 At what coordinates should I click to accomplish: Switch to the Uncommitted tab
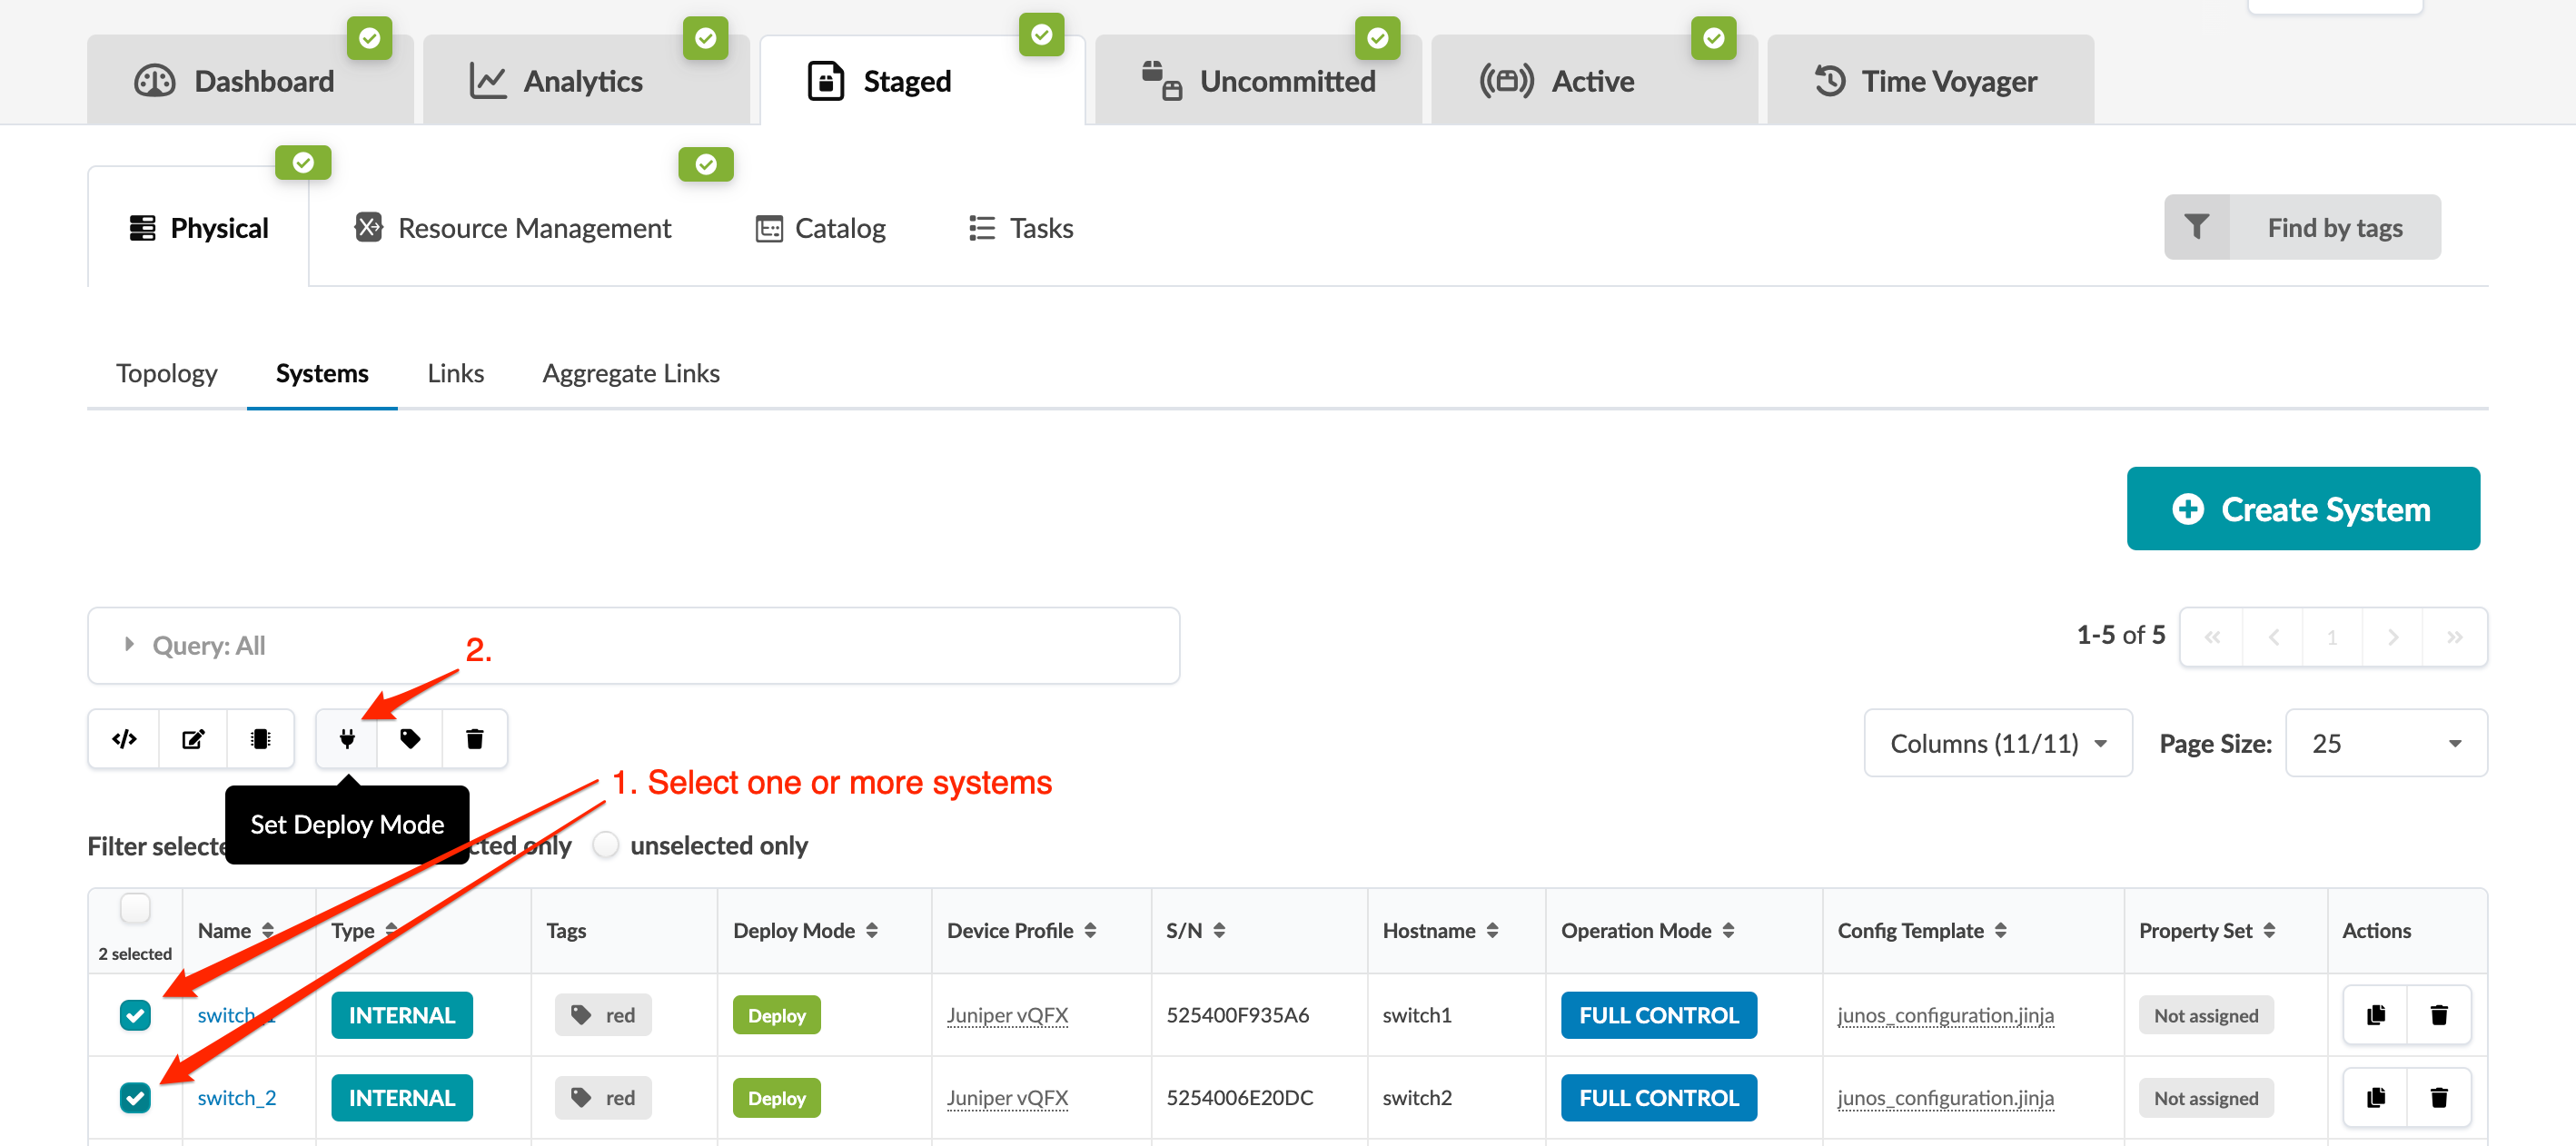[1259, 81]
